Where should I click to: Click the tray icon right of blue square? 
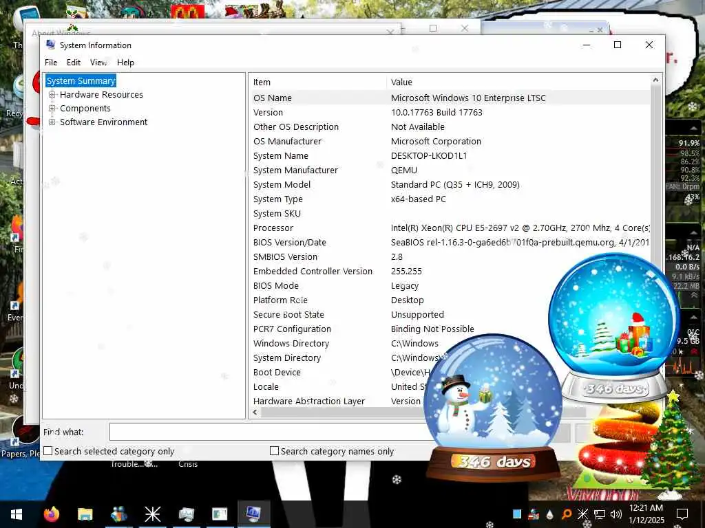click(x=534, y=514)
